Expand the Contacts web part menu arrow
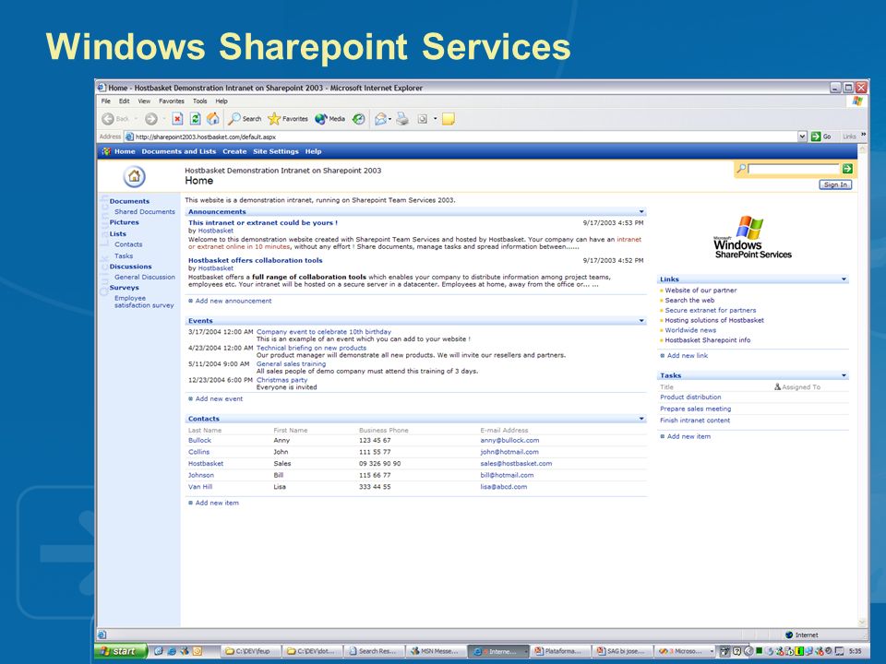This screenshot has width=886, height=664. 641,419
